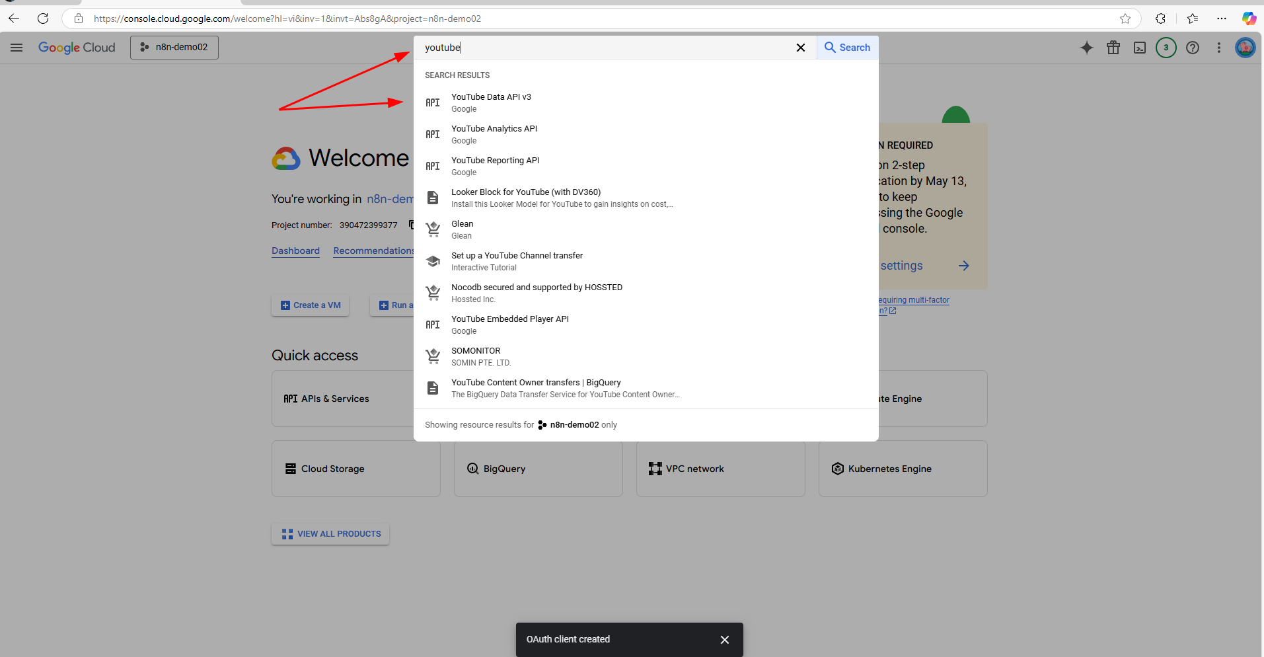Go back using the browser back arrow
Viewport: 1264px width, 657px height.
(x=14, y=19)
